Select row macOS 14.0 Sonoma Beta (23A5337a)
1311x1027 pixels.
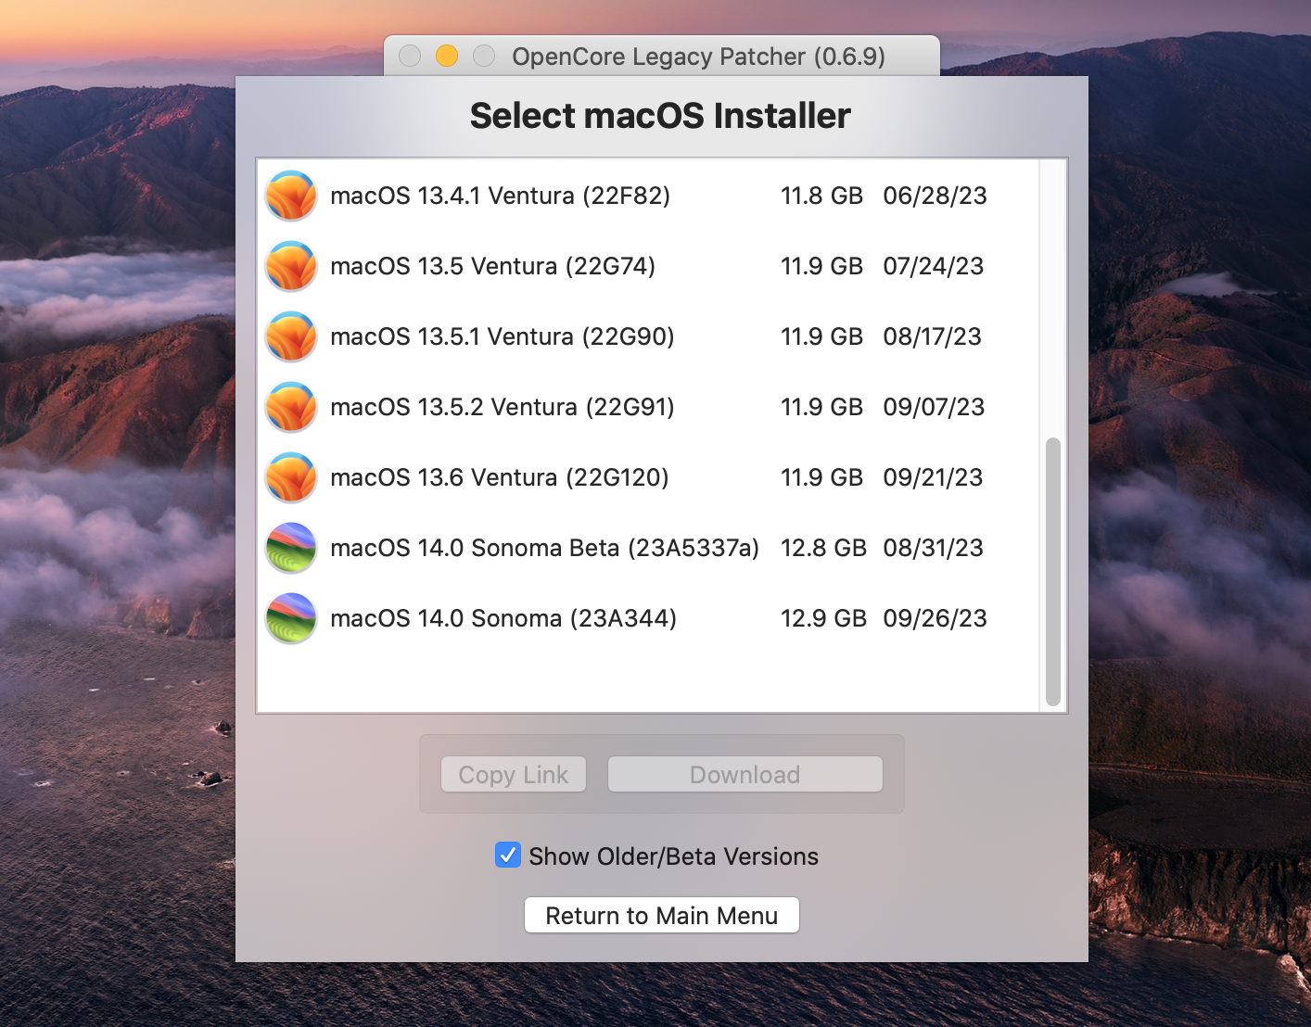point(648,548)
